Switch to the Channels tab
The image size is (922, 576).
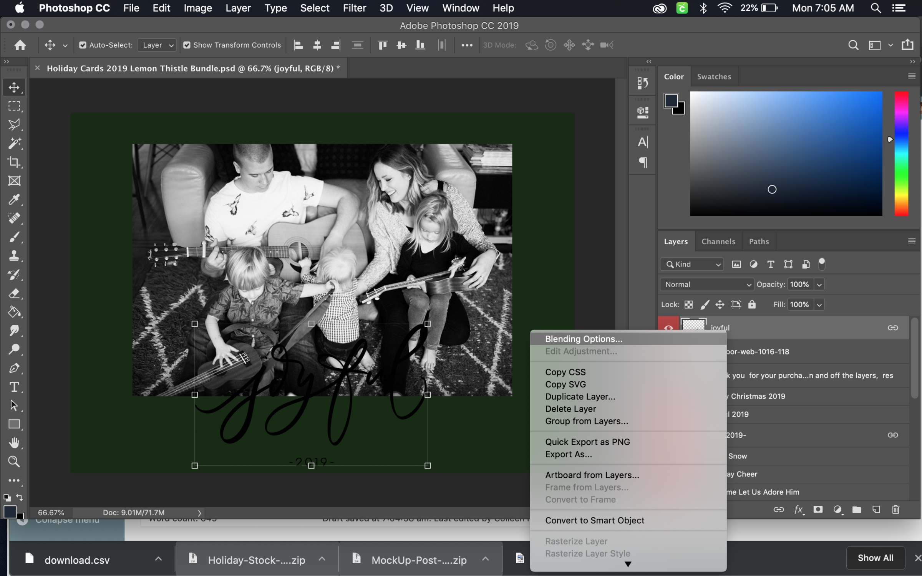pos(718,241)
